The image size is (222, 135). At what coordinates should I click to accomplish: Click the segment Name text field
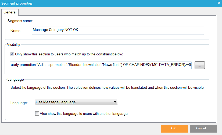(118, 30)
